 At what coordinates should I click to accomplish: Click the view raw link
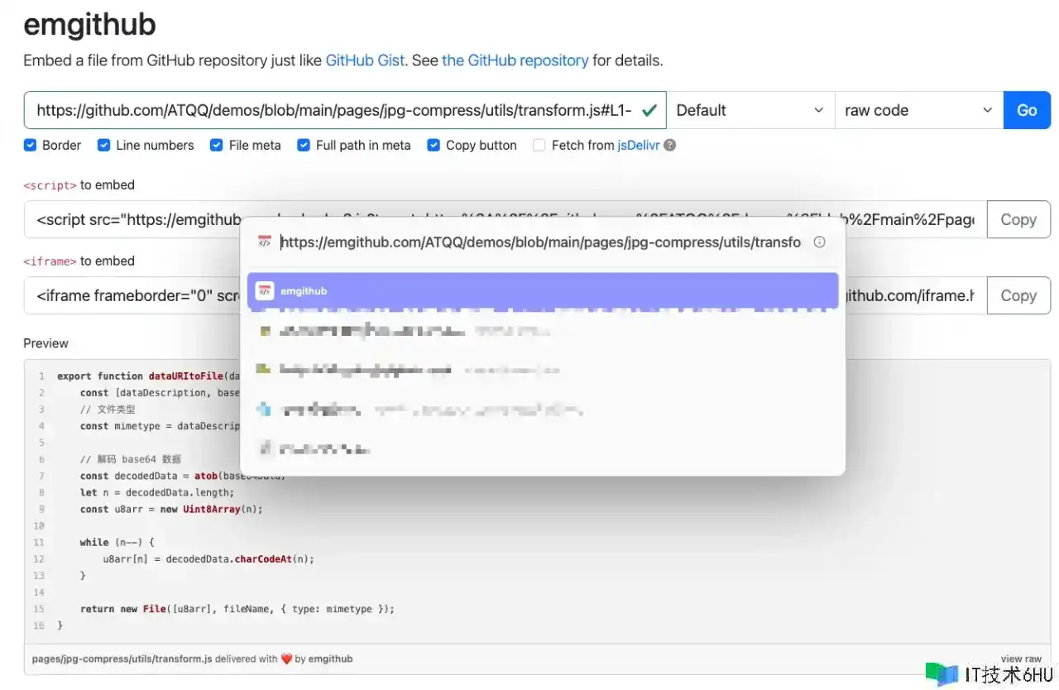(1021, 659)
